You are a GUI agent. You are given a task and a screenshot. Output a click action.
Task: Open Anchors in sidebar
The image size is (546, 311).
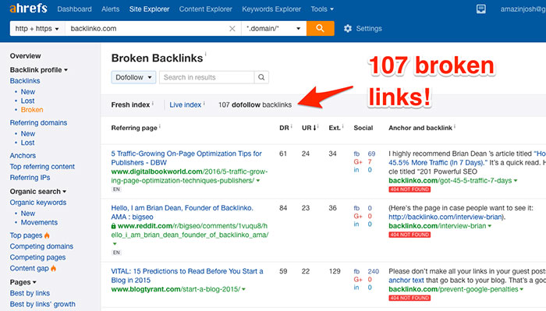point(23,156)
